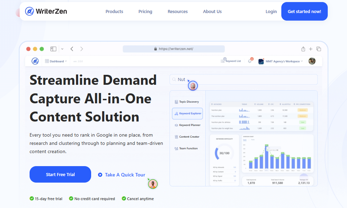
Task: Click the address bar showing https://writerzen.net/
Action: coord(174,49)
